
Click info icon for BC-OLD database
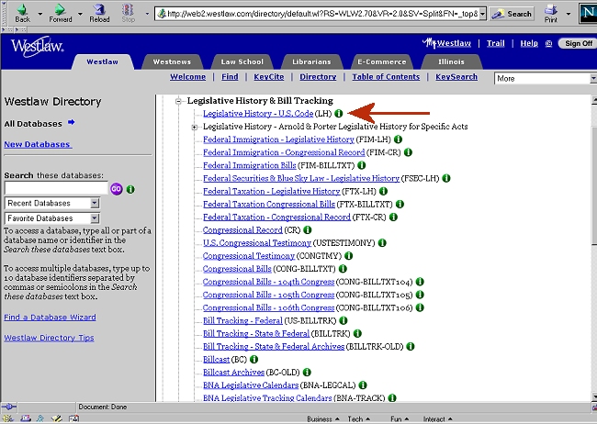pyautogui.click(x=307, y=373)
